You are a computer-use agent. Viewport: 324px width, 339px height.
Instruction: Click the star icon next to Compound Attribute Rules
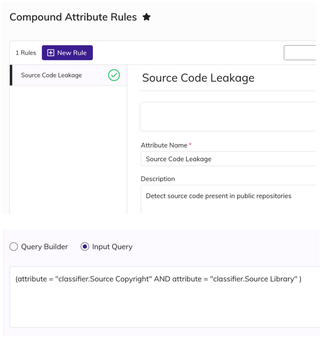pyautogui.click(x=147, y=17)
